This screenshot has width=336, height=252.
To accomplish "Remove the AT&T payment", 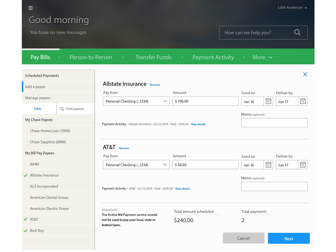I will (124, 148).
